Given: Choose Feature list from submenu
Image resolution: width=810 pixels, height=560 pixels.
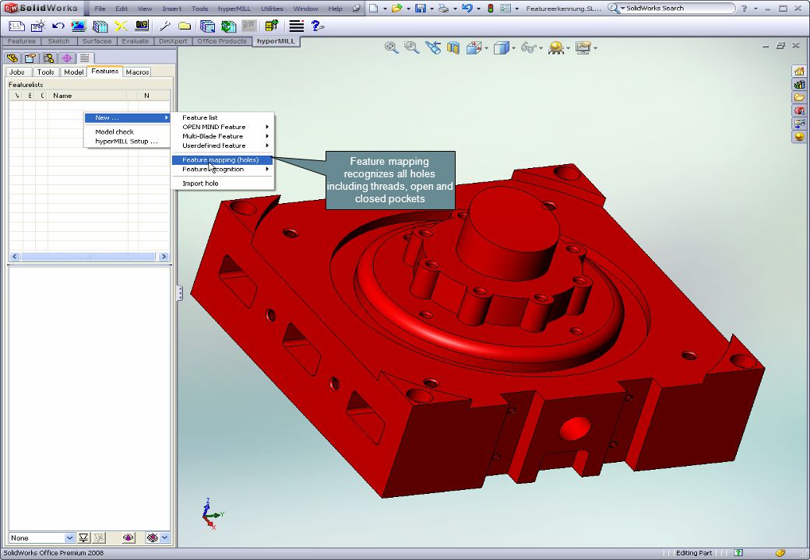Looking at the screenshot, I should [x=223, y=117].
